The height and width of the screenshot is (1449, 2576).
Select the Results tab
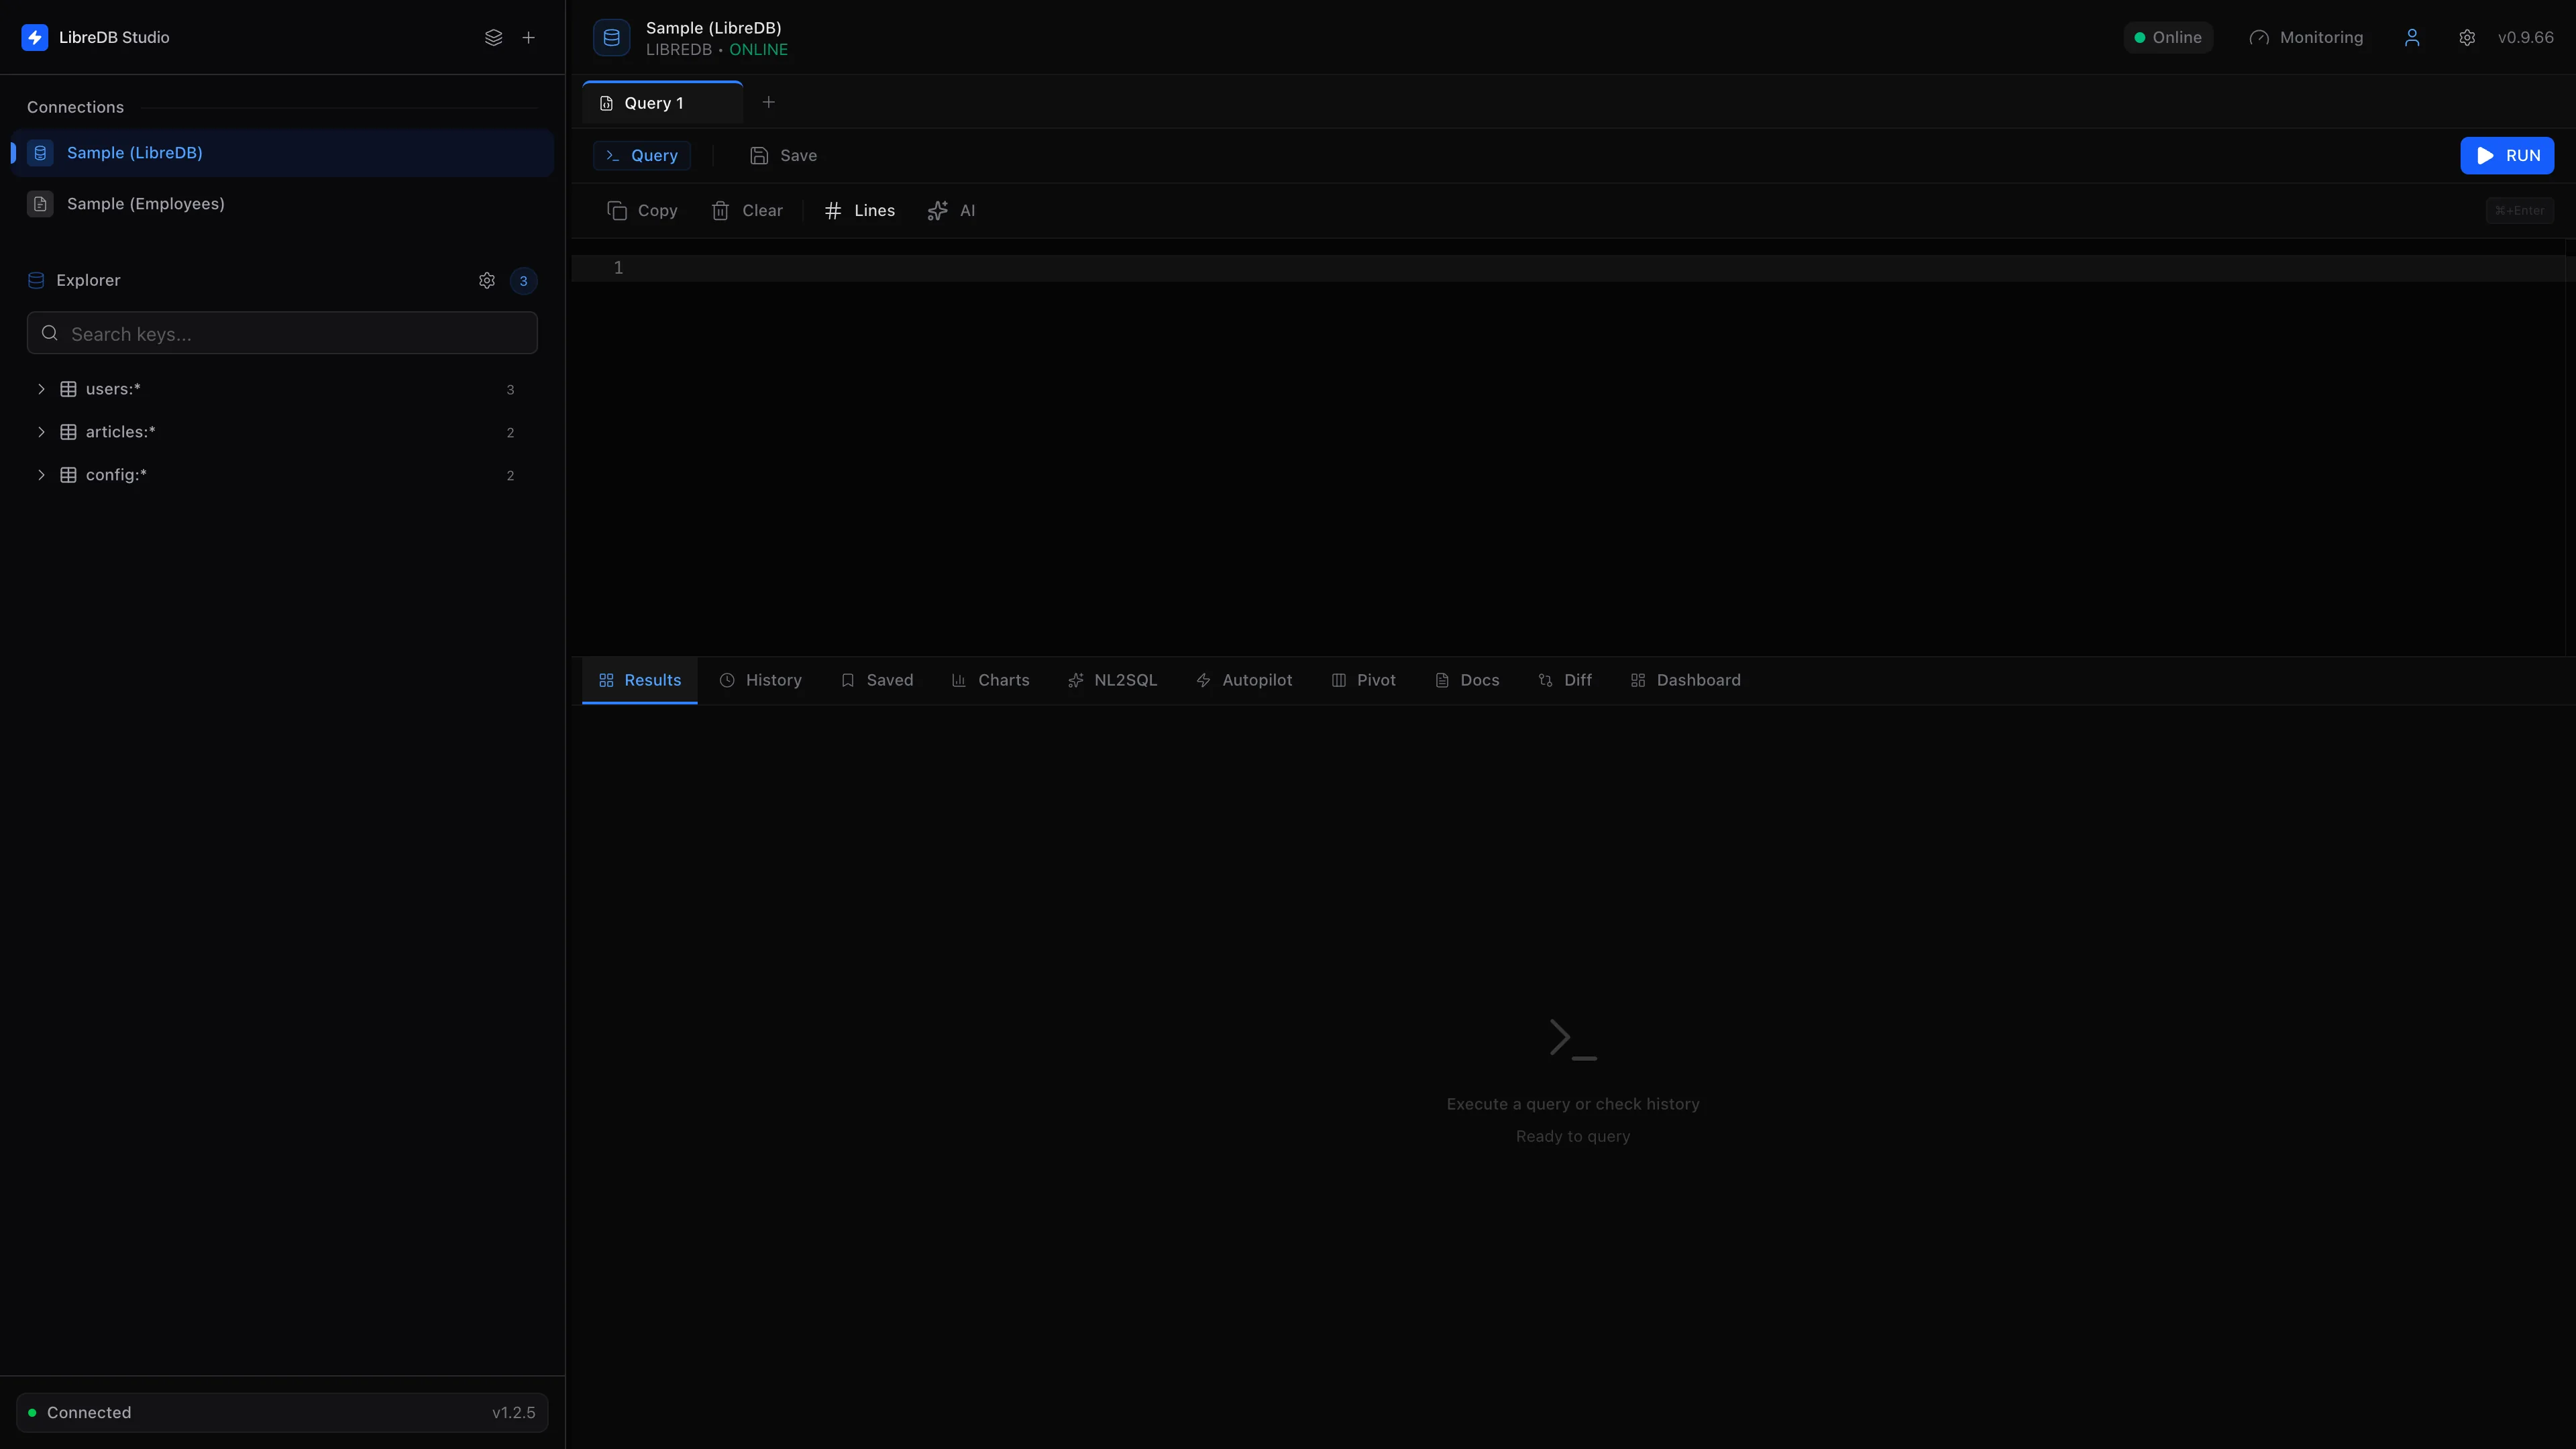640,680
